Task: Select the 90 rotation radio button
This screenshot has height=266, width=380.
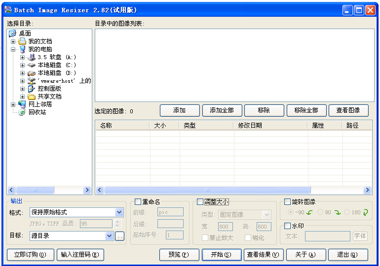Action: coord(320,212)
